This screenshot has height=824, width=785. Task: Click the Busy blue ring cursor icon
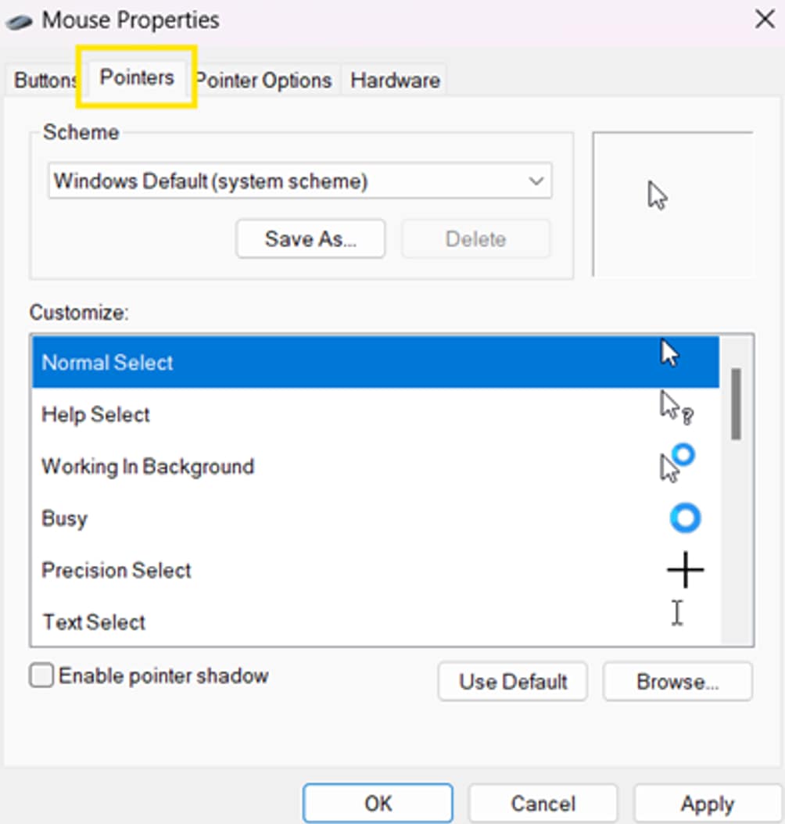coord(685,518)
